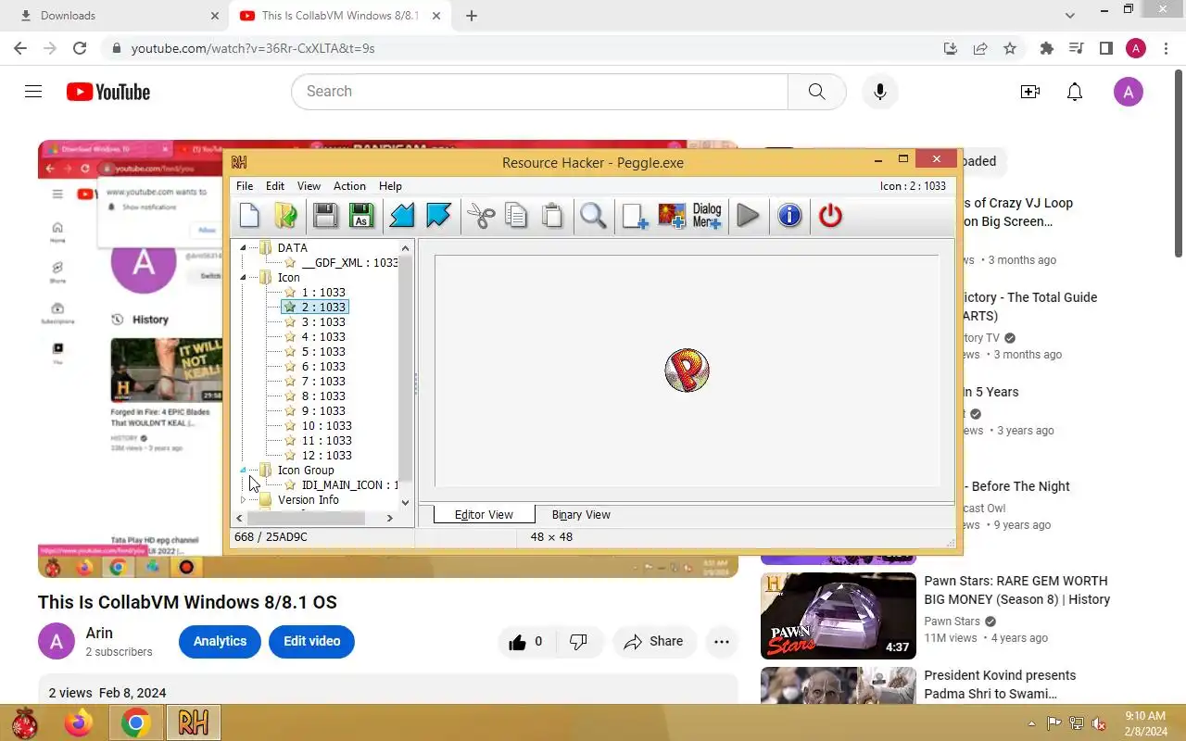Screen dimensions: 1186x741
Task: Open the Pawn Stars RARE GEM video thumbnail
Action: [839, 616]
